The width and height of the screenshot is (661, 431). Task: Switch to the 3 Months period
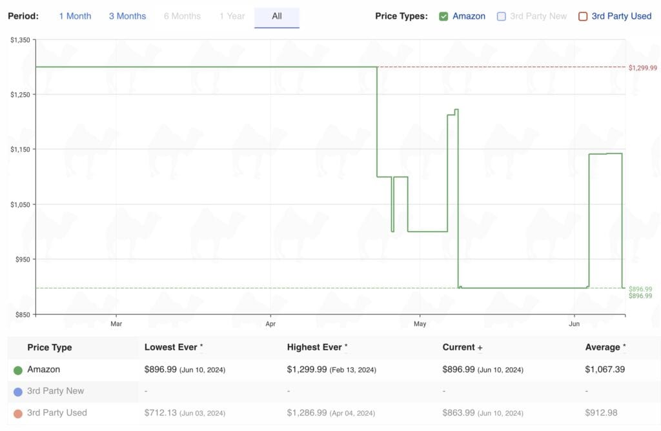click(x=127, y=16)
